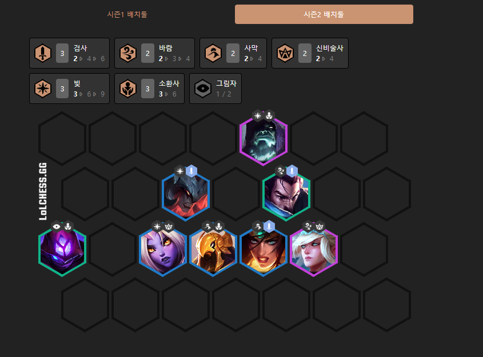
Task: Select the purple-skinned white-haired champion
Action: (163, 250)
